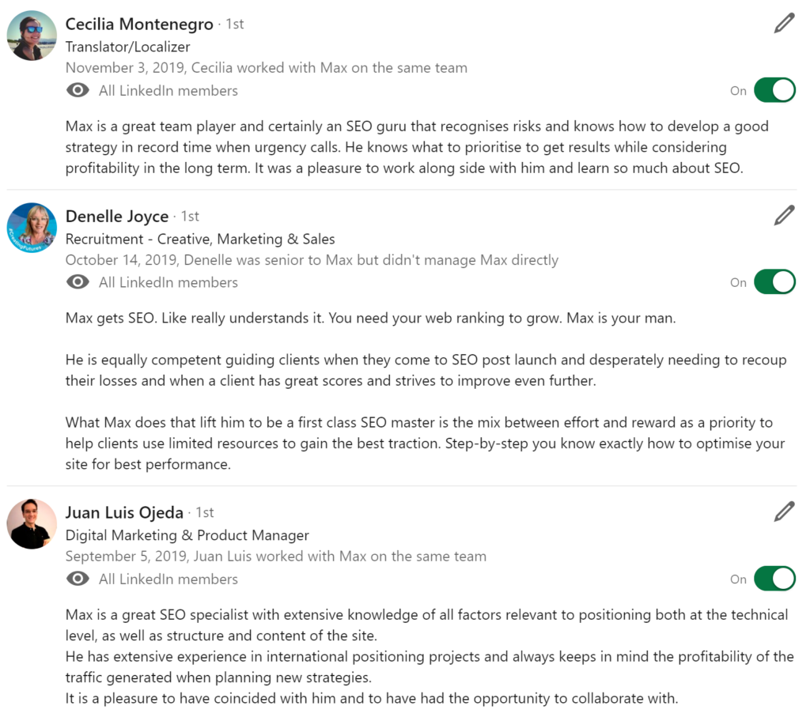View Juan Luis Ojeda's profile photo
810x721 pixels.
pyautogui.click(x=32, y=524)
